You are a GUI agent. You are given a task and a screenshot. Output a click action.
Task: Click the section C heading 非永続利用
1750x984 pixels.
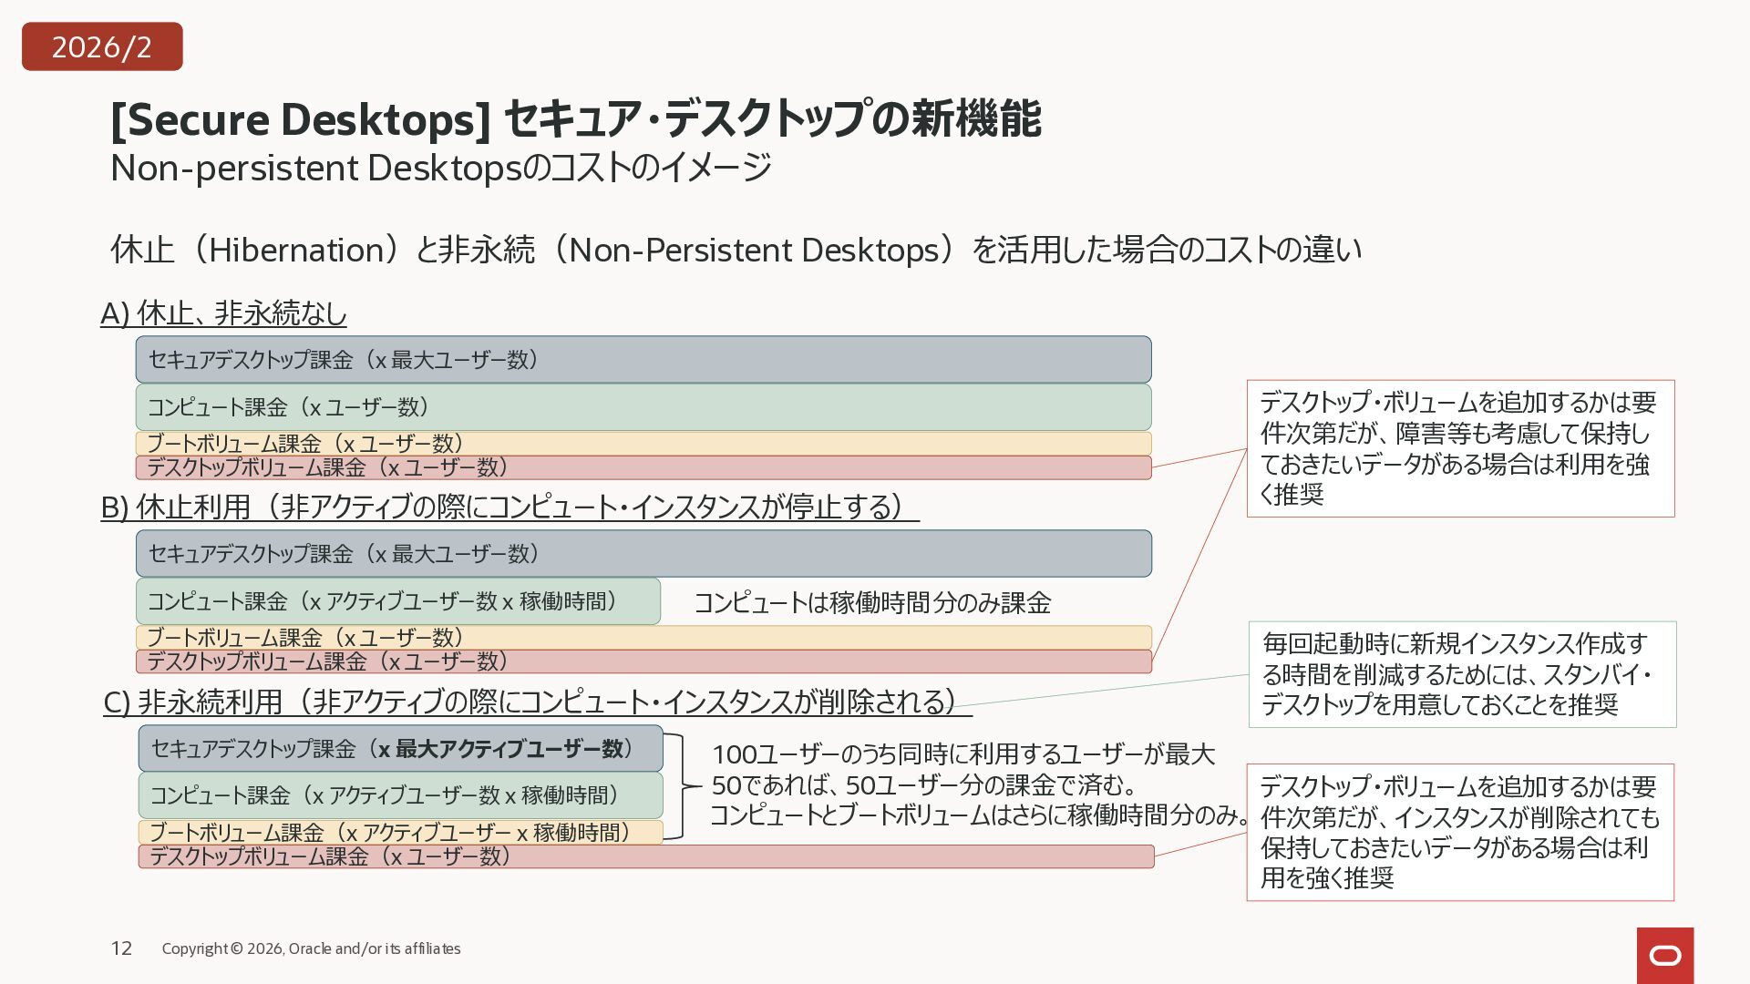click(536, 702)
